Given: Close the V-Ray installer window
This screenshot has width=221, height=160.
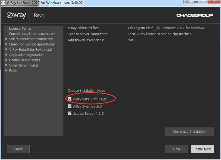Looking at the screenshot, I should pyautogui.click(x=214, y=2).
